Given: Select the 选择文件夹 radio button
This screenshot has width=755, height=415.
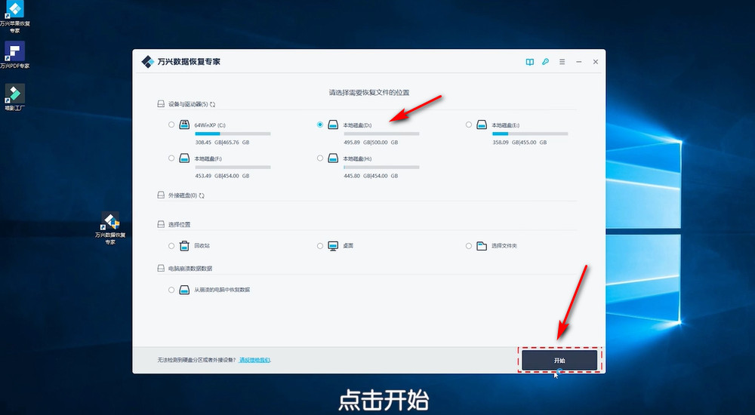Looking at the screenshot, I should click(x=469, y=246).
